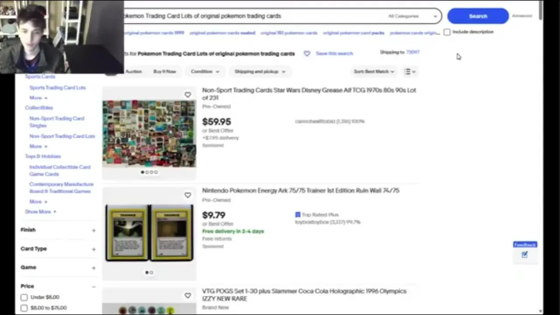Screen dimensions: 560x315
Task: Click the original pokemon cards 1999 suggestion
Action: pos(154,33)
